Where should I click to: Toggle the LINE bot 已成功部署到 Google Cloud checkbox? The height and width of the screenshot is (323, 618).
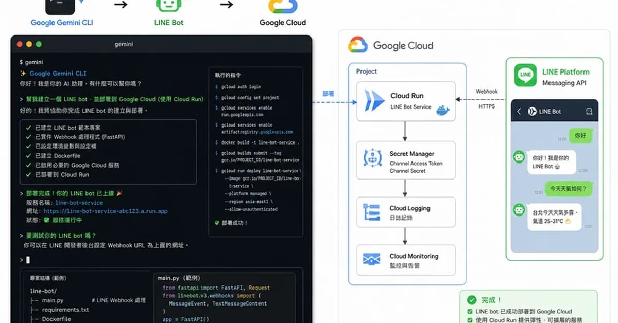pyautogui.click(x=469, y=311)
